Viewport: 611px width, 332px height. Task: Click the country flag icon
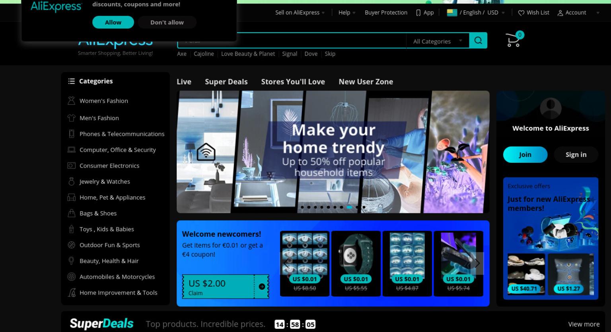(x=452, y=12)
